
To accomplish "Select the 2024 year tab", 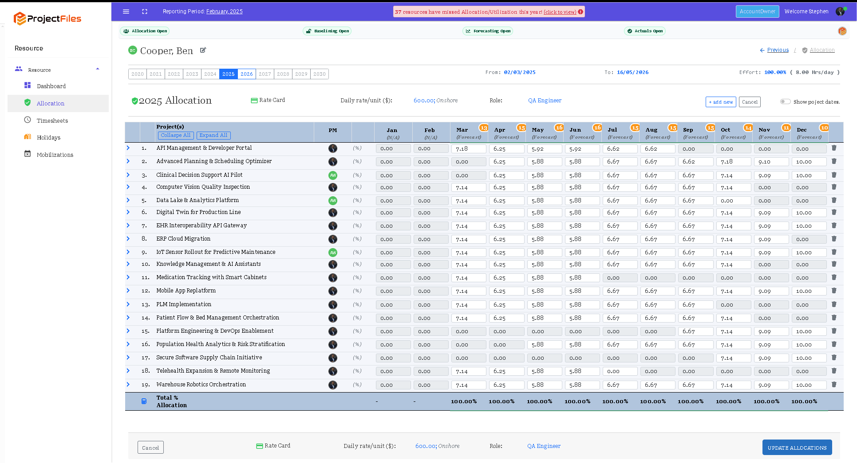I will pos(210,74).
